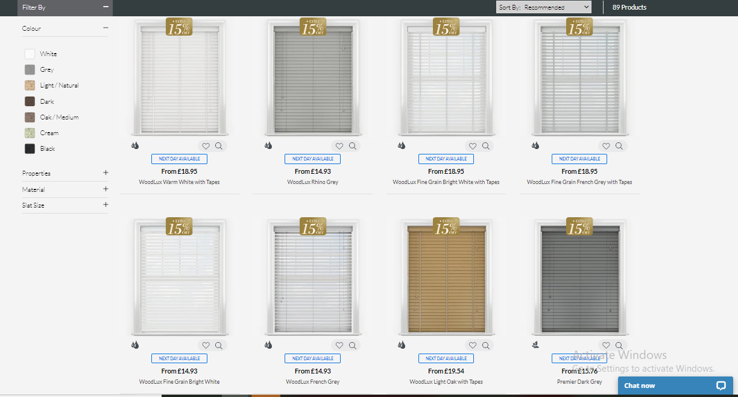
Task: Quick-view Fine Grain French Grey with Tapes magnifier
Action: tap(619, 145)
